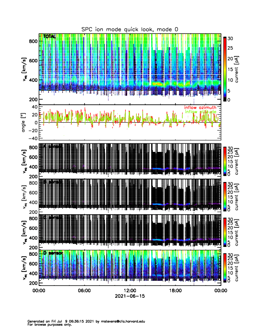This screenshot has height=336, width=260.
Task: Select the "angle [°]" y-axis label
Action: pyautogui.click(x=25, y=122)
